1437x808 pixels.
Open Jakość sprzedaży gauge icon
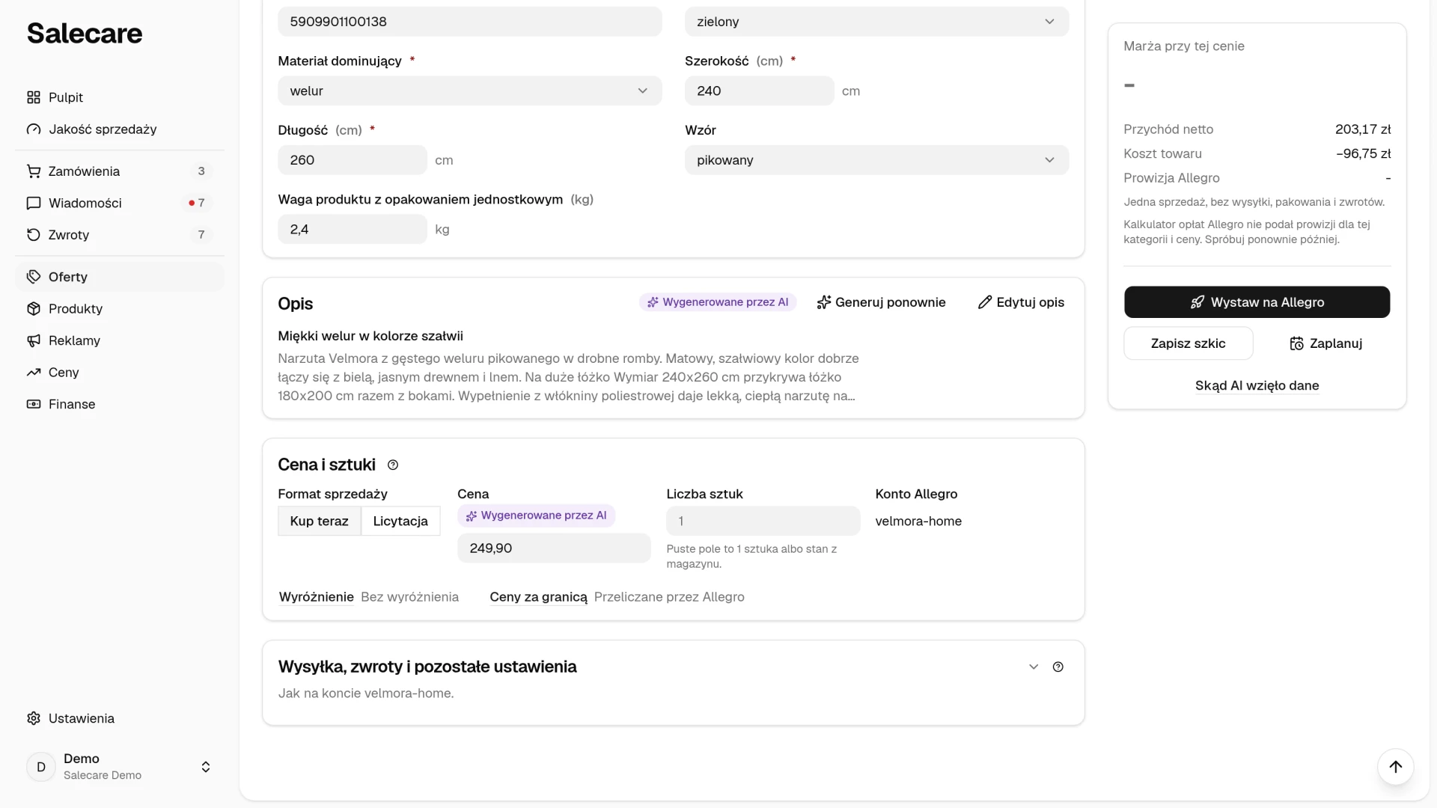[x=34, y=129]
